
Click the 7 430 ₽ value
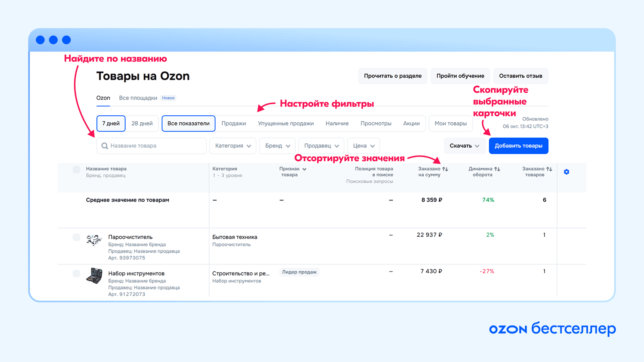[431, 271]
